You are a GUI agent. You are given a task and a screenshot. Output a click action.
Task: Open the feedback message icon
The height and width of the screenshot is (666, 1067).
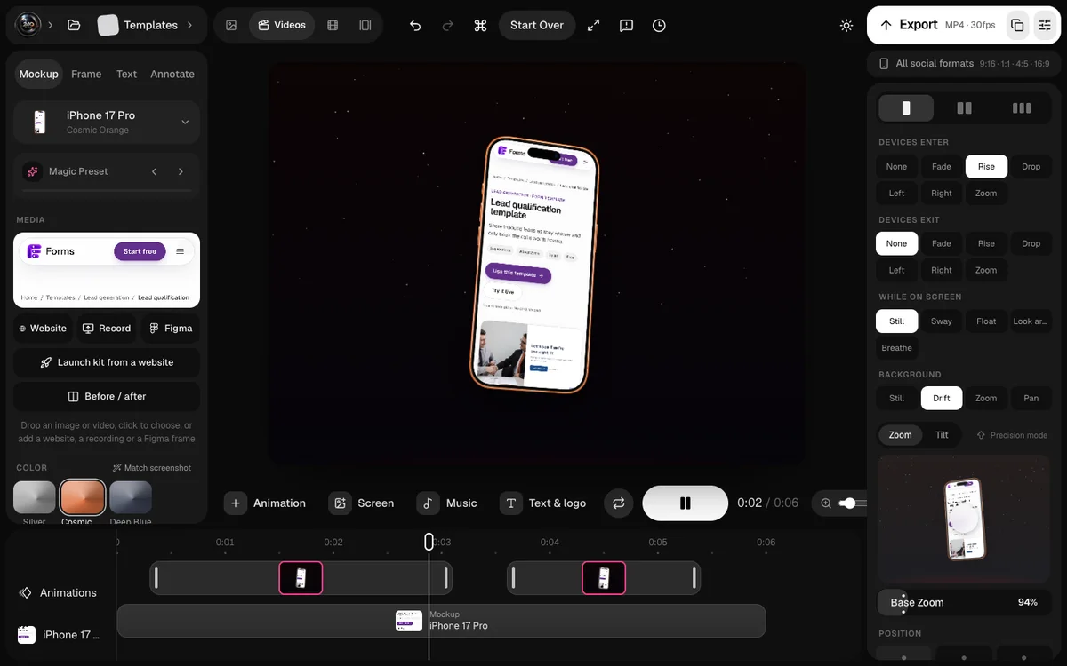(x=626, y=25)
